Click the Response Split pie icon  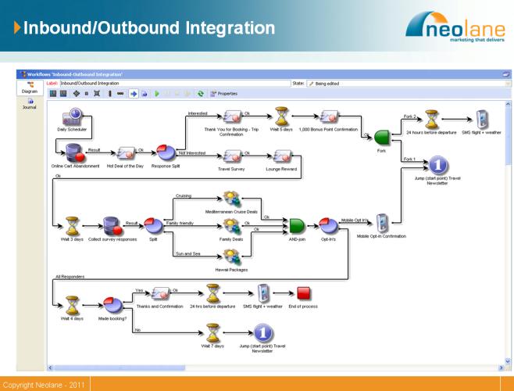coord(164,151)
